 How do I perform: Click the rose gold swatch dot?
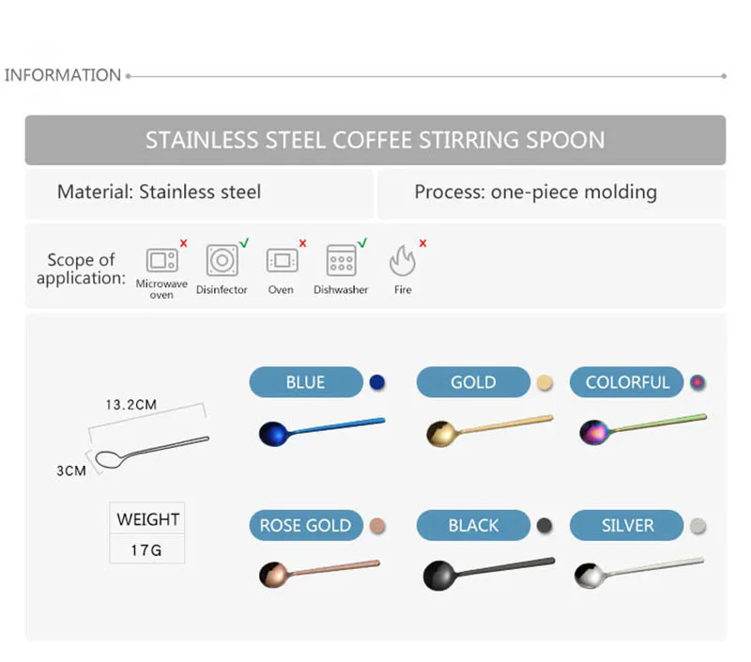[x=377, y=526]
